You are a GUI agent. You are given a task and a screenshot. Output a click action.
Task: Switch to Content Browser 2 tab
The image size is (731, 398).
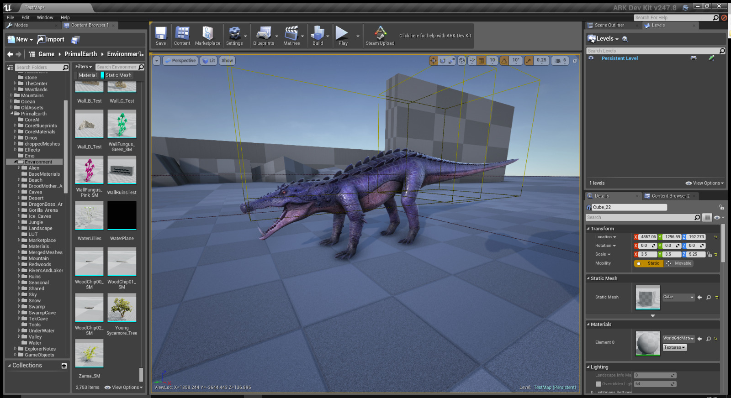point(670,196)
